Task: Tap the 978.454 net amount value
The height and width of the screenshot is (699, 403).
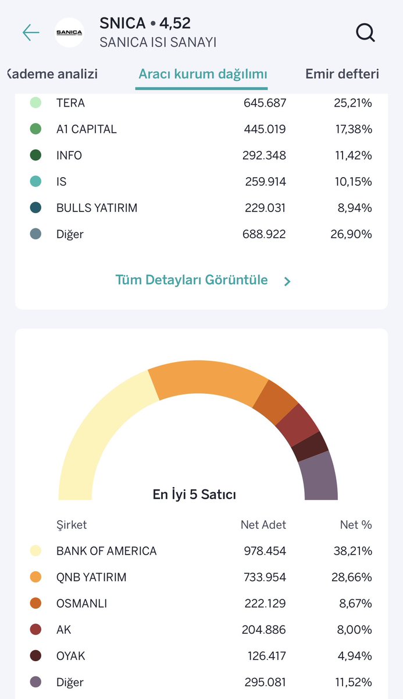Action: [x=265, y=551]
